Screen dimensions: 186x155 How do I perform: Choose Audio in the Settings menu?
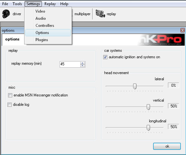[x=41, y=18]
